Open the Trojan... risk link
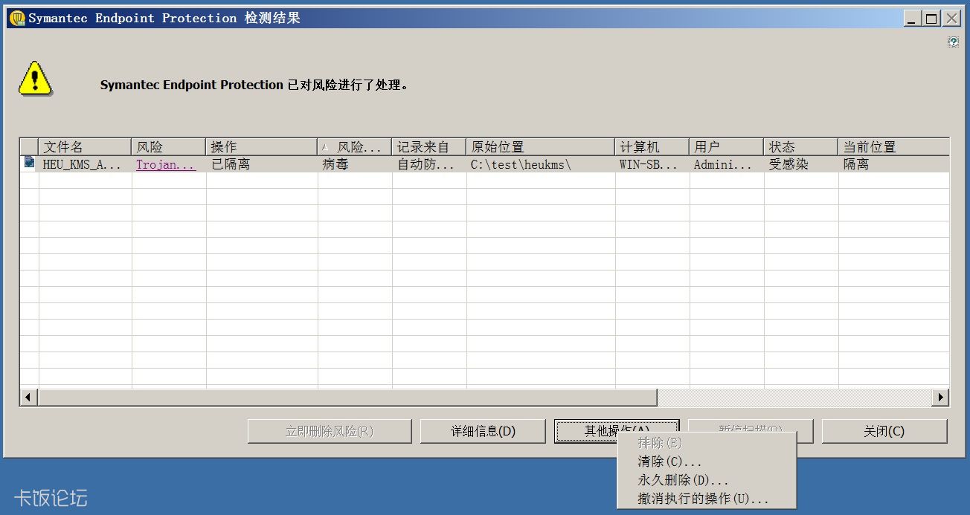This screenshot has width=970, height=515. [166, 164]
